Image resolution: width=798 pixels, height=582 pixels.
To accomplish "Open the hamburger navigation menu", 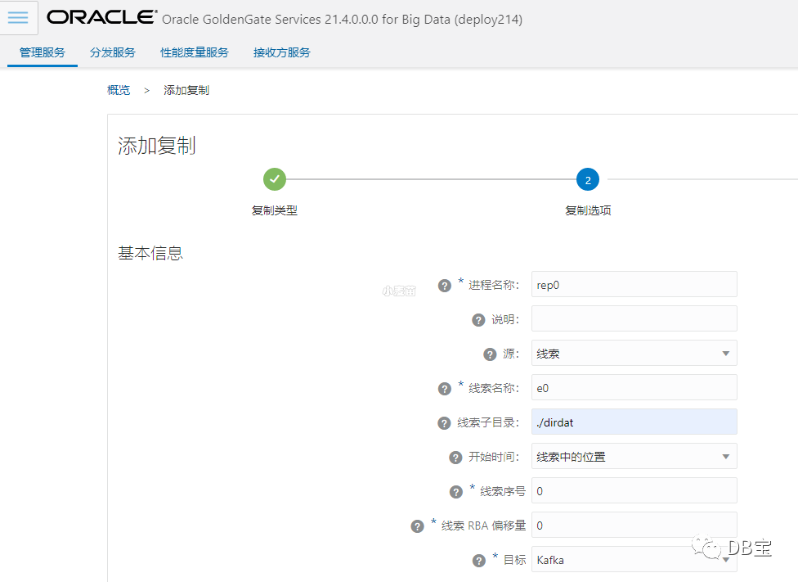I will pos(18,18).
